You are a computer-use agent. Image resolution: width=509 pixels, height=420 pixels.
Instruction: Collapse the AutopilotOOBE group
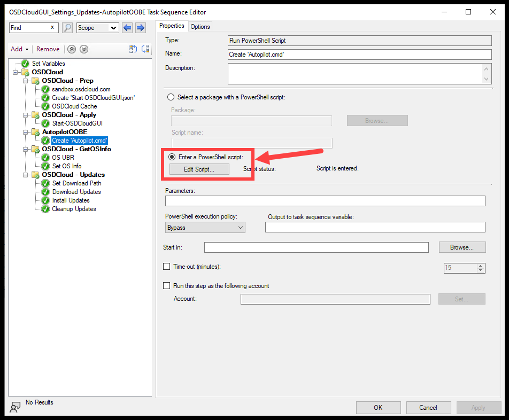point(25,131)
